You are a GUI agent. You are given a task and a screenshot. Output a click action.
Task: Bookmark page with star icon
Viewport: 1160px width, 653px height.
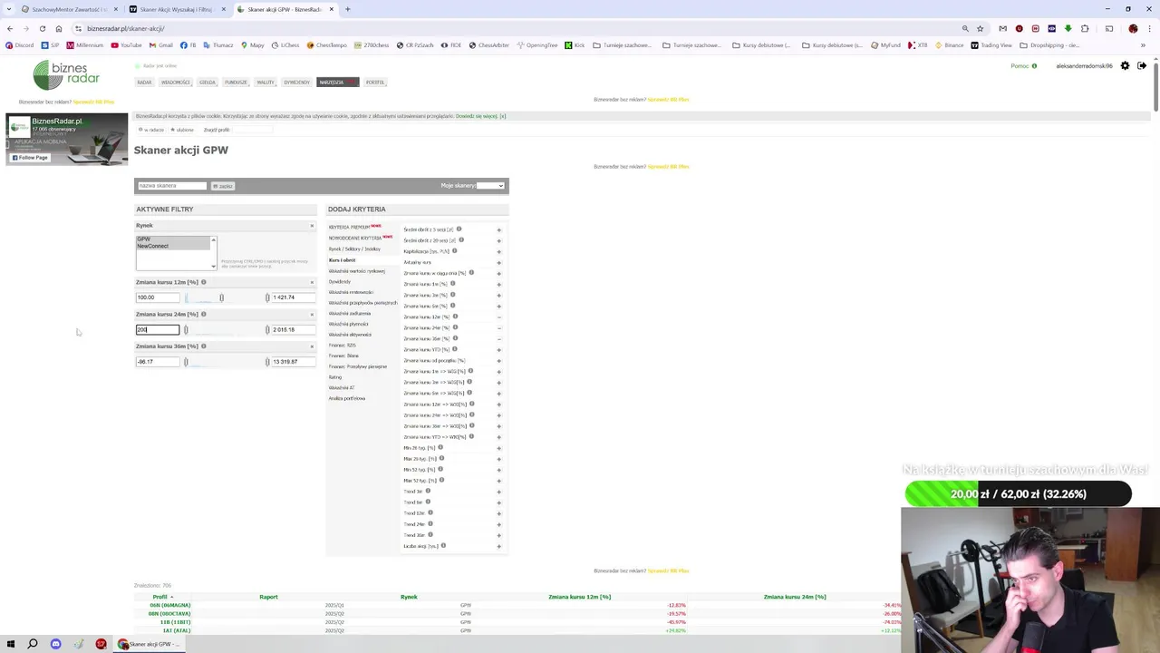[980, 28]
